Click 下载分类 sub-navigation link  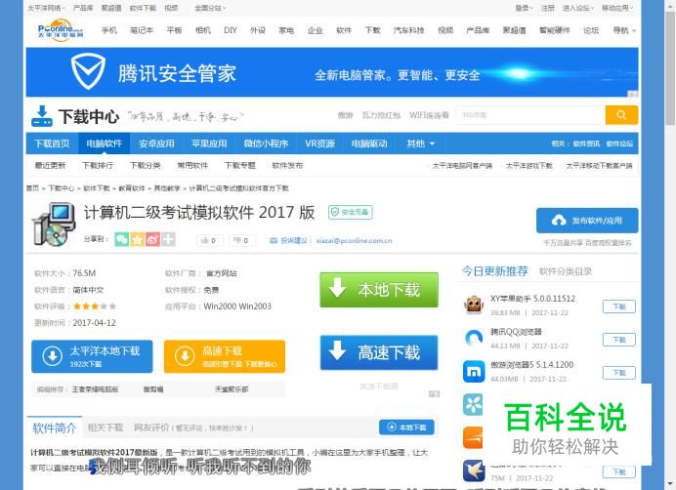145,166
